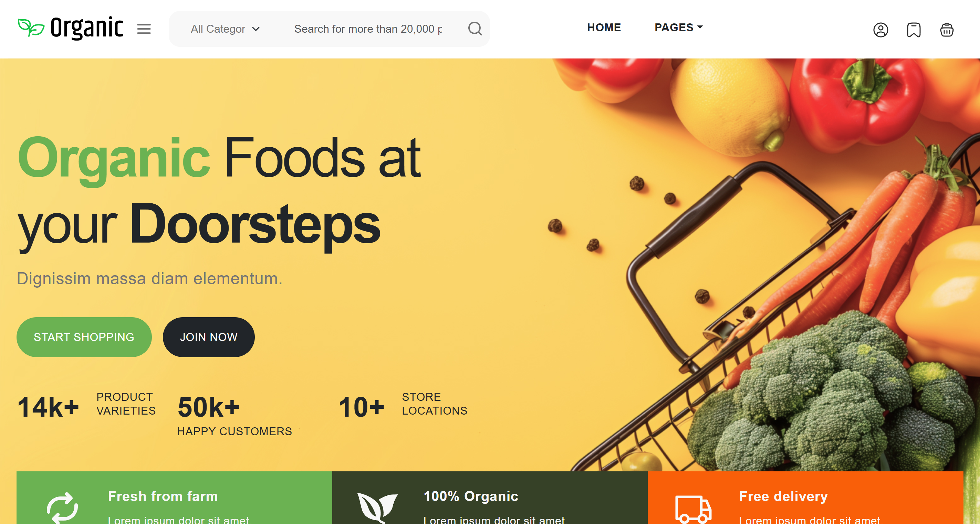Select the Free delivery heading
980x524 pixels.
(783, 496)
